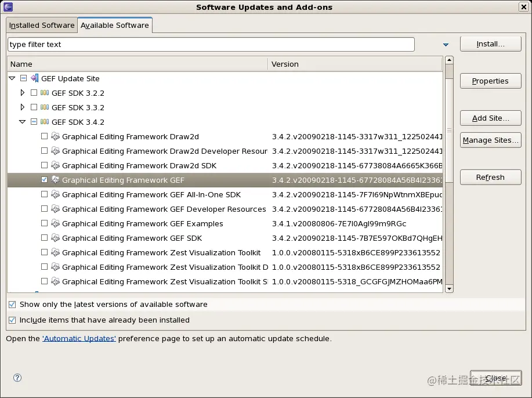Open Properties for selected feature
The image size is (532, 398).
[491, 81]
